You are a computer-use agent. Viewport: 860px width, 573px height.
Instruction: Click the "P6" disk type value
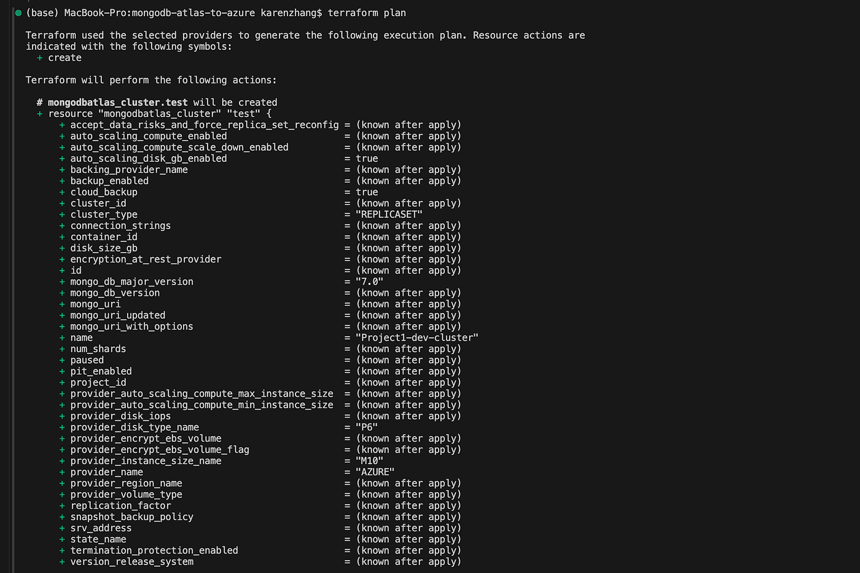coord(367,427)
